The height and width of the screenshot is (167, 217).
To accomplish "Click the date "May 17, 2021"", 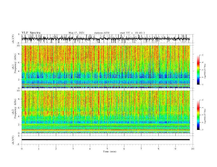I will pos(76,33).
